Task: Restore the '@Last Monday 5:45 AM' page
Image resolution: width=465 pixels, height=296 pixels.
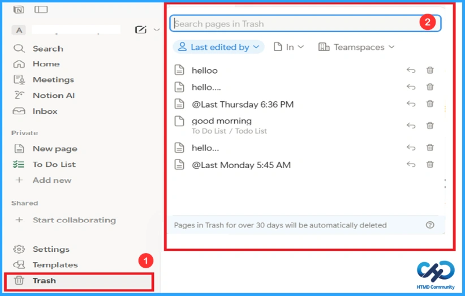Action: pyautogui.click(x=411, y=164)
